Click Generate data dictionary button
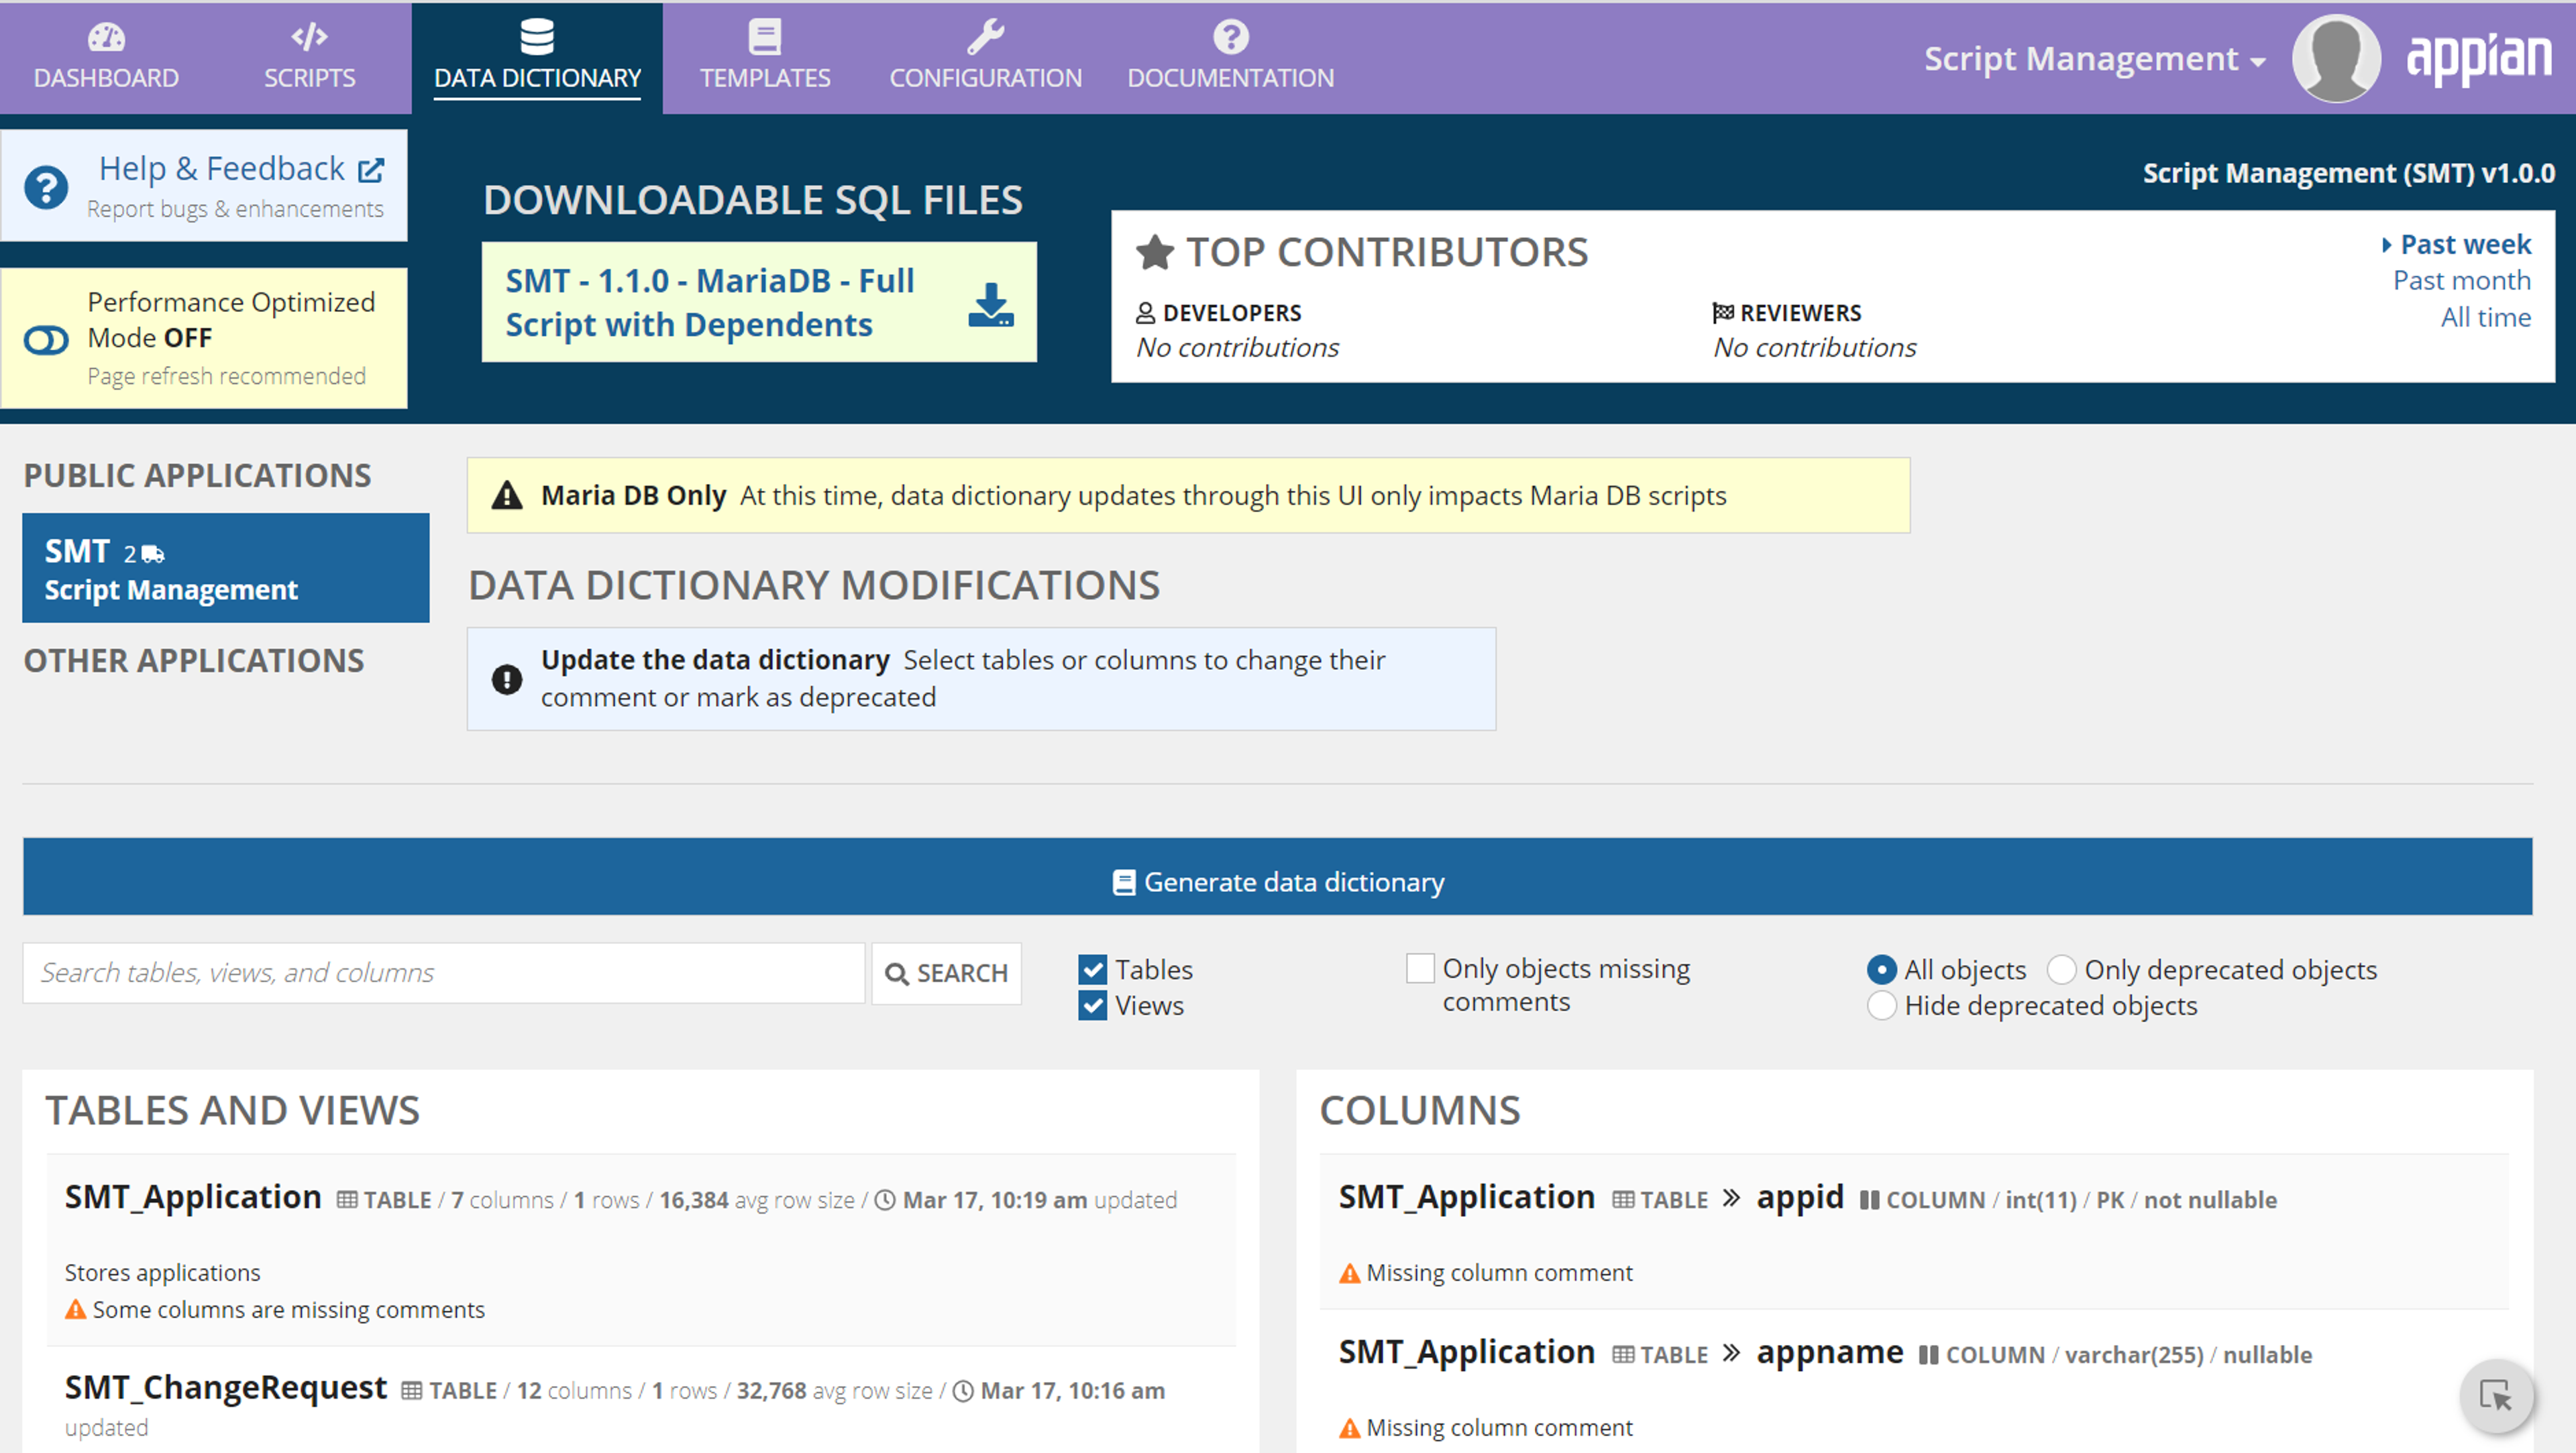The width and height of the screenshot is (2576, 1453). click(x=1278, y=876)
